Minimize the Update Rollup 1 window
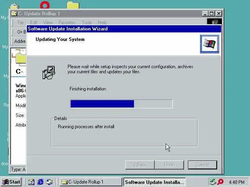 (205, 14)
